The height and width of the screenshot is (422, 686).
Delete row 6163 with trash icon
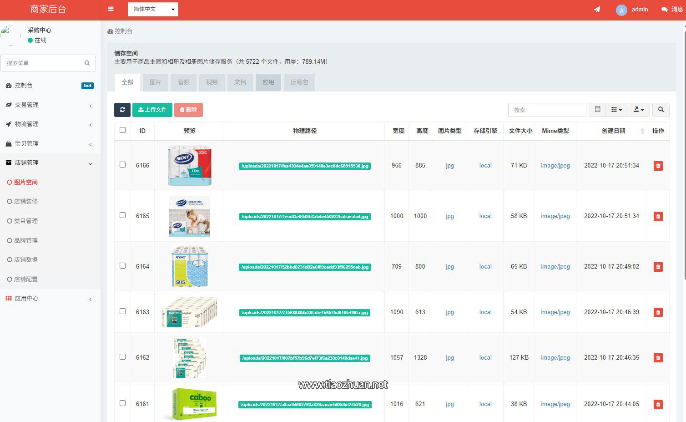[x=658, y=312]
